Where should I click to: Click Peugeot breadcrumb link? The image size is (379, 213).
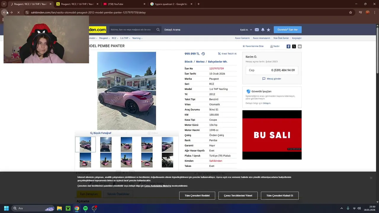(x=104, y=38)
